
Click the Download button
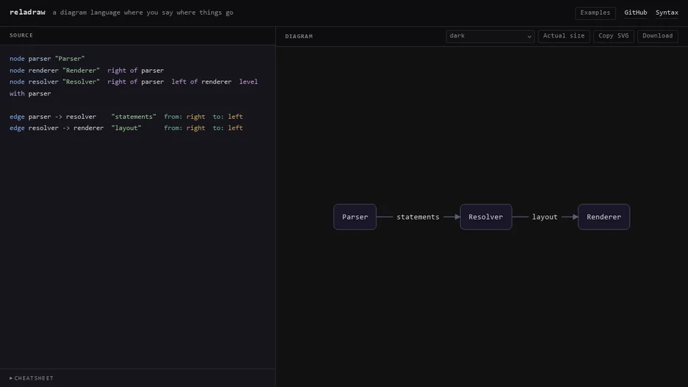[657, 36]
